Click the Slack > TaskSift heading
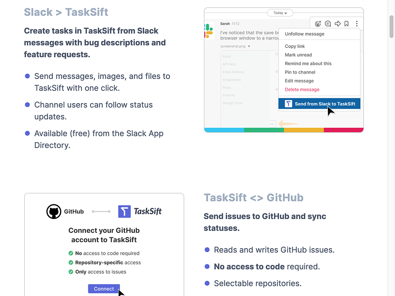The image size is (395, 296). [66, 12]
